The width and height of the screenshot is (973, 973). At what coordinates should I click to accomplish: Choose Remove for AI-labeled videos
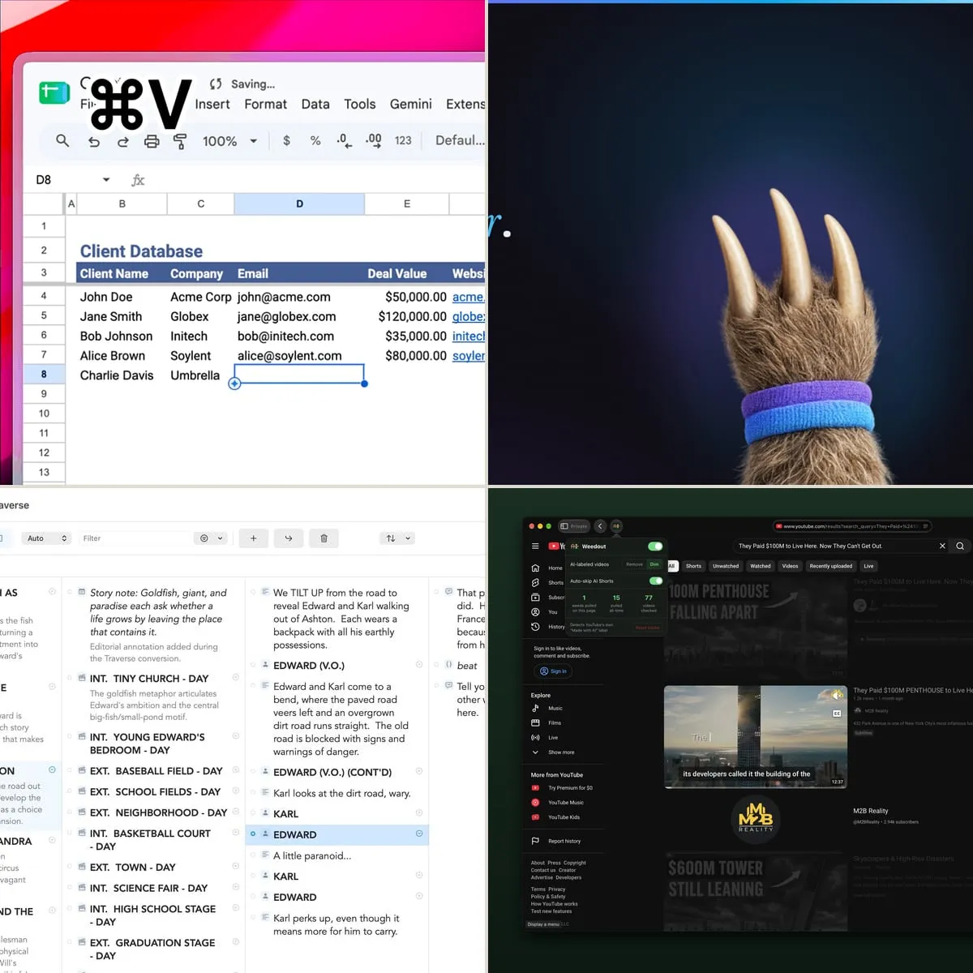634,564
